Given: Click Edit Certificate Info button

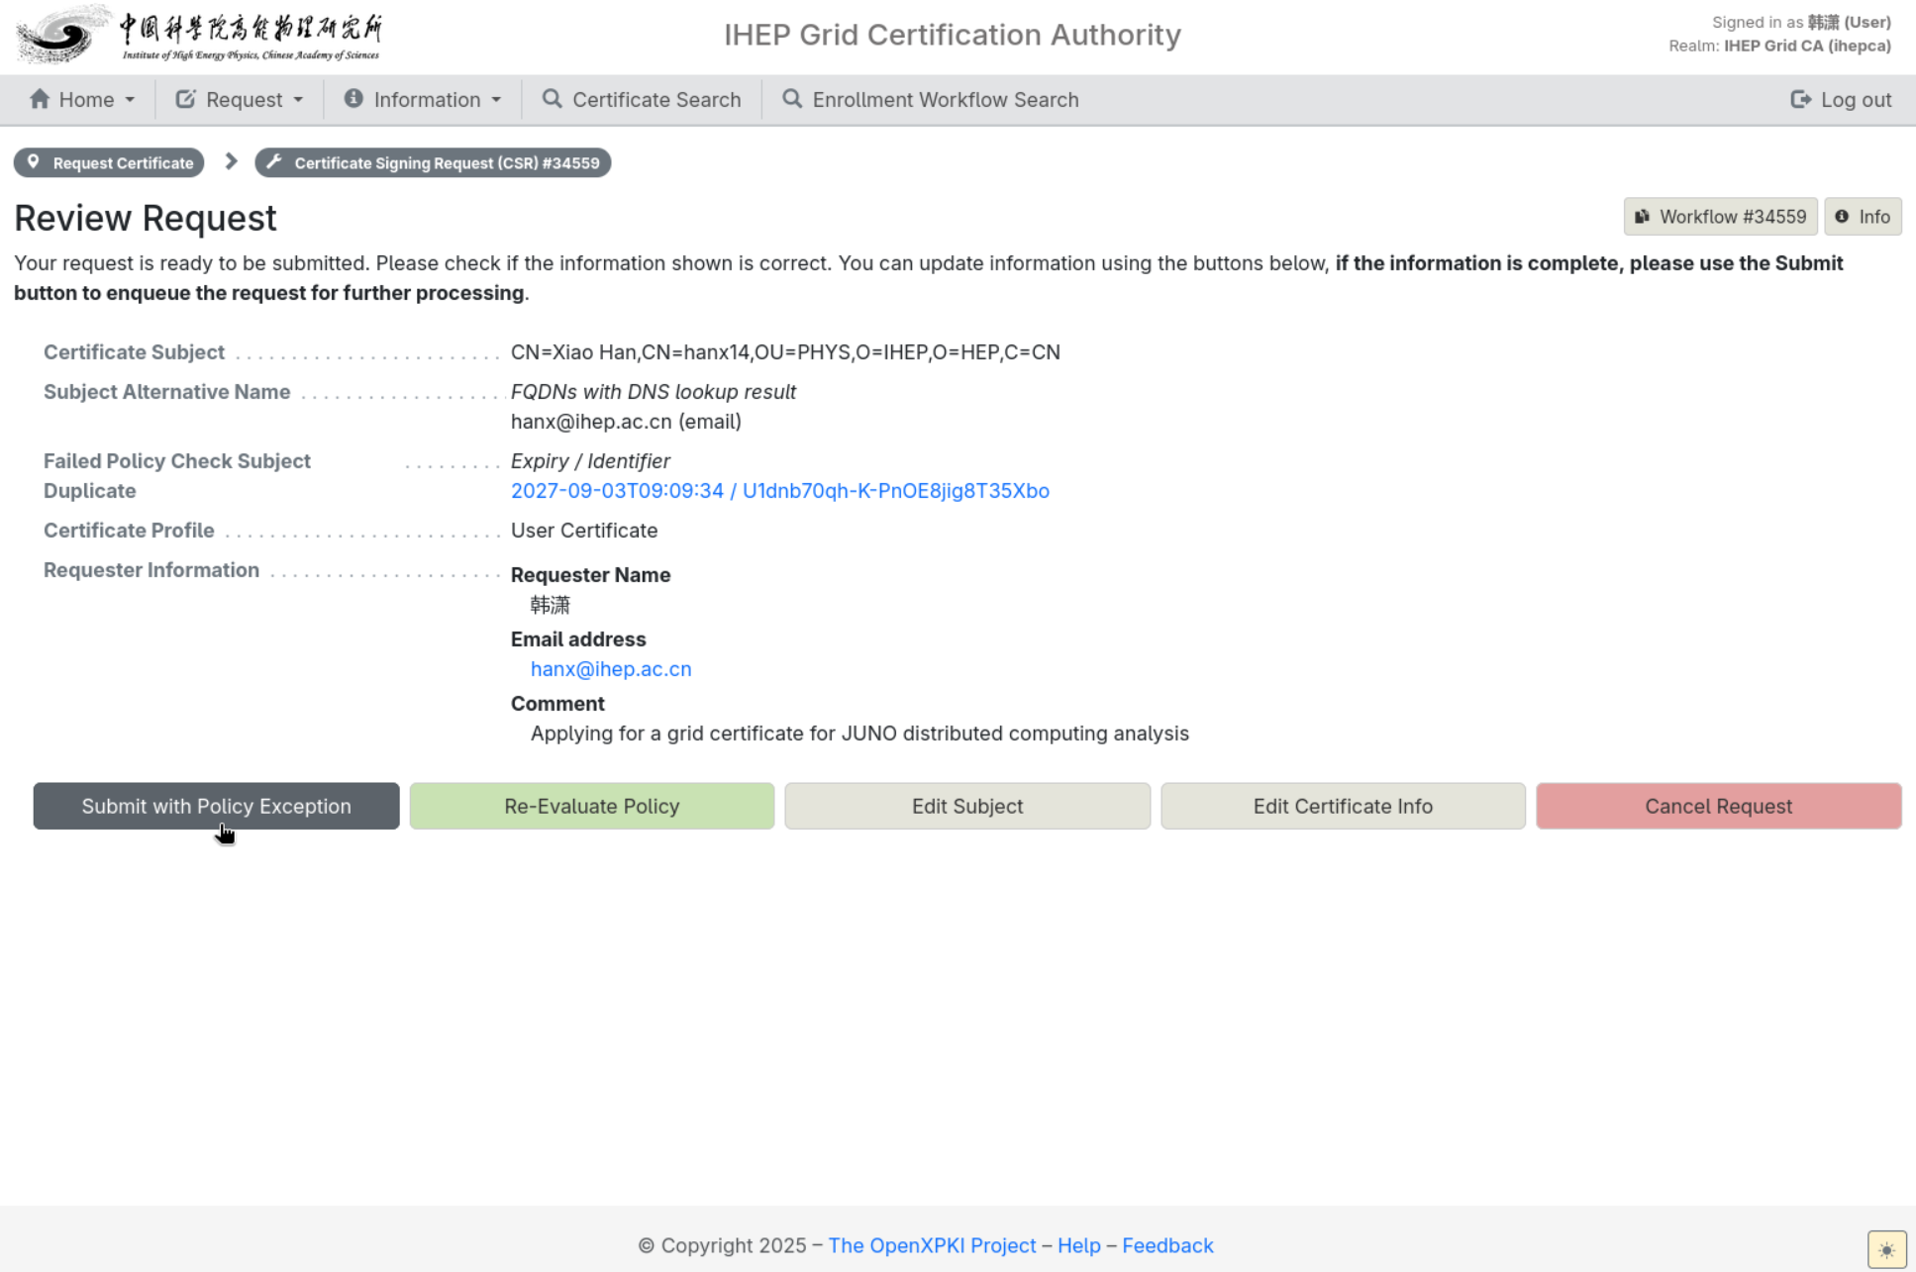Looking at the screenshot, I should pyautogui.click(x=1343, y=806).
